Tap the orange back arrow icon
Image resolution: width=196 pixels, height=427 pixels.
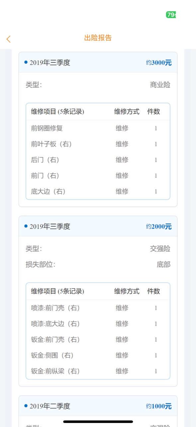pyautogui.click(x=9, y=39)
